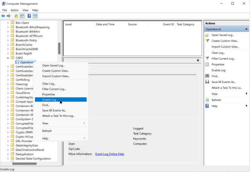The image size is (251, 172).
Task: Expand the Bits-Client tree node
Action: coord(8,23)
